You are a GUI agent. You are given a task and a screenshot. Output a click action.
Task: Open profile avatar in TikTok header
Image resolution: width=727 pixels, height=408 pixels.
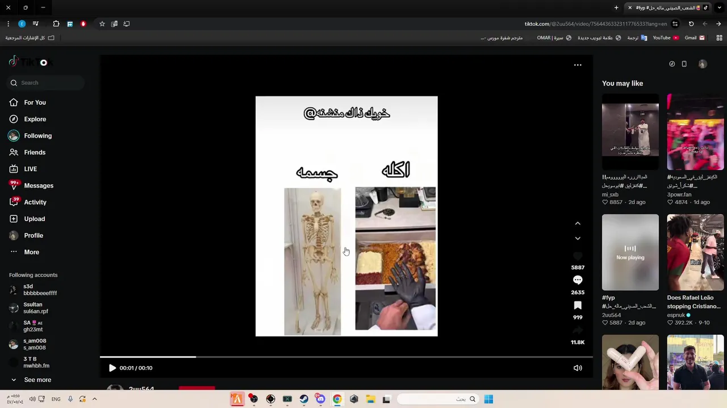tap(703, 64)
